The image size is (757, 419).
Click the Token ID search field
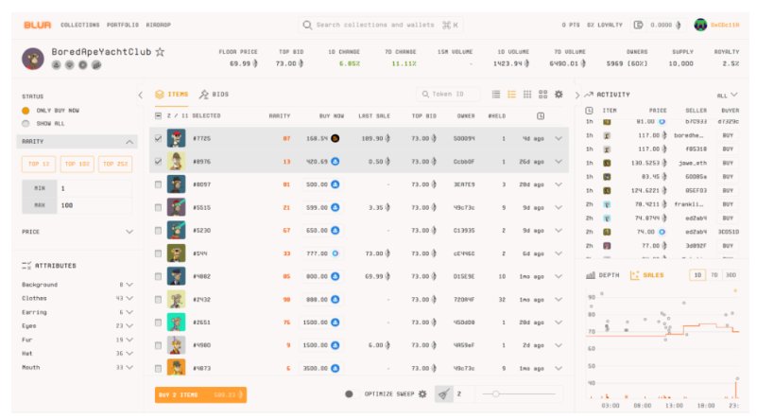click(x=448, y=95)
